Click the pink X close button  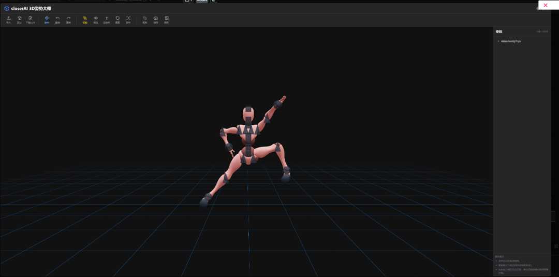[545, 5]
